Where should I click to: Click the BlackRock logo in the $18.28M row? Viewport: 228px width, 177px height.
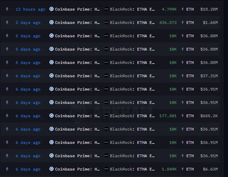pyautogui.click(x=106, y=9)
